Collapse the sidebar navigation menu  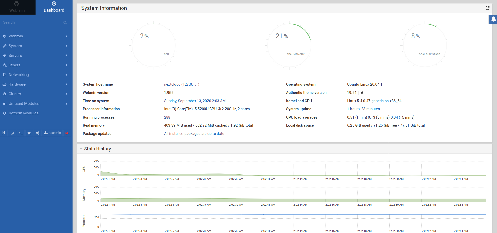point(4,133)
